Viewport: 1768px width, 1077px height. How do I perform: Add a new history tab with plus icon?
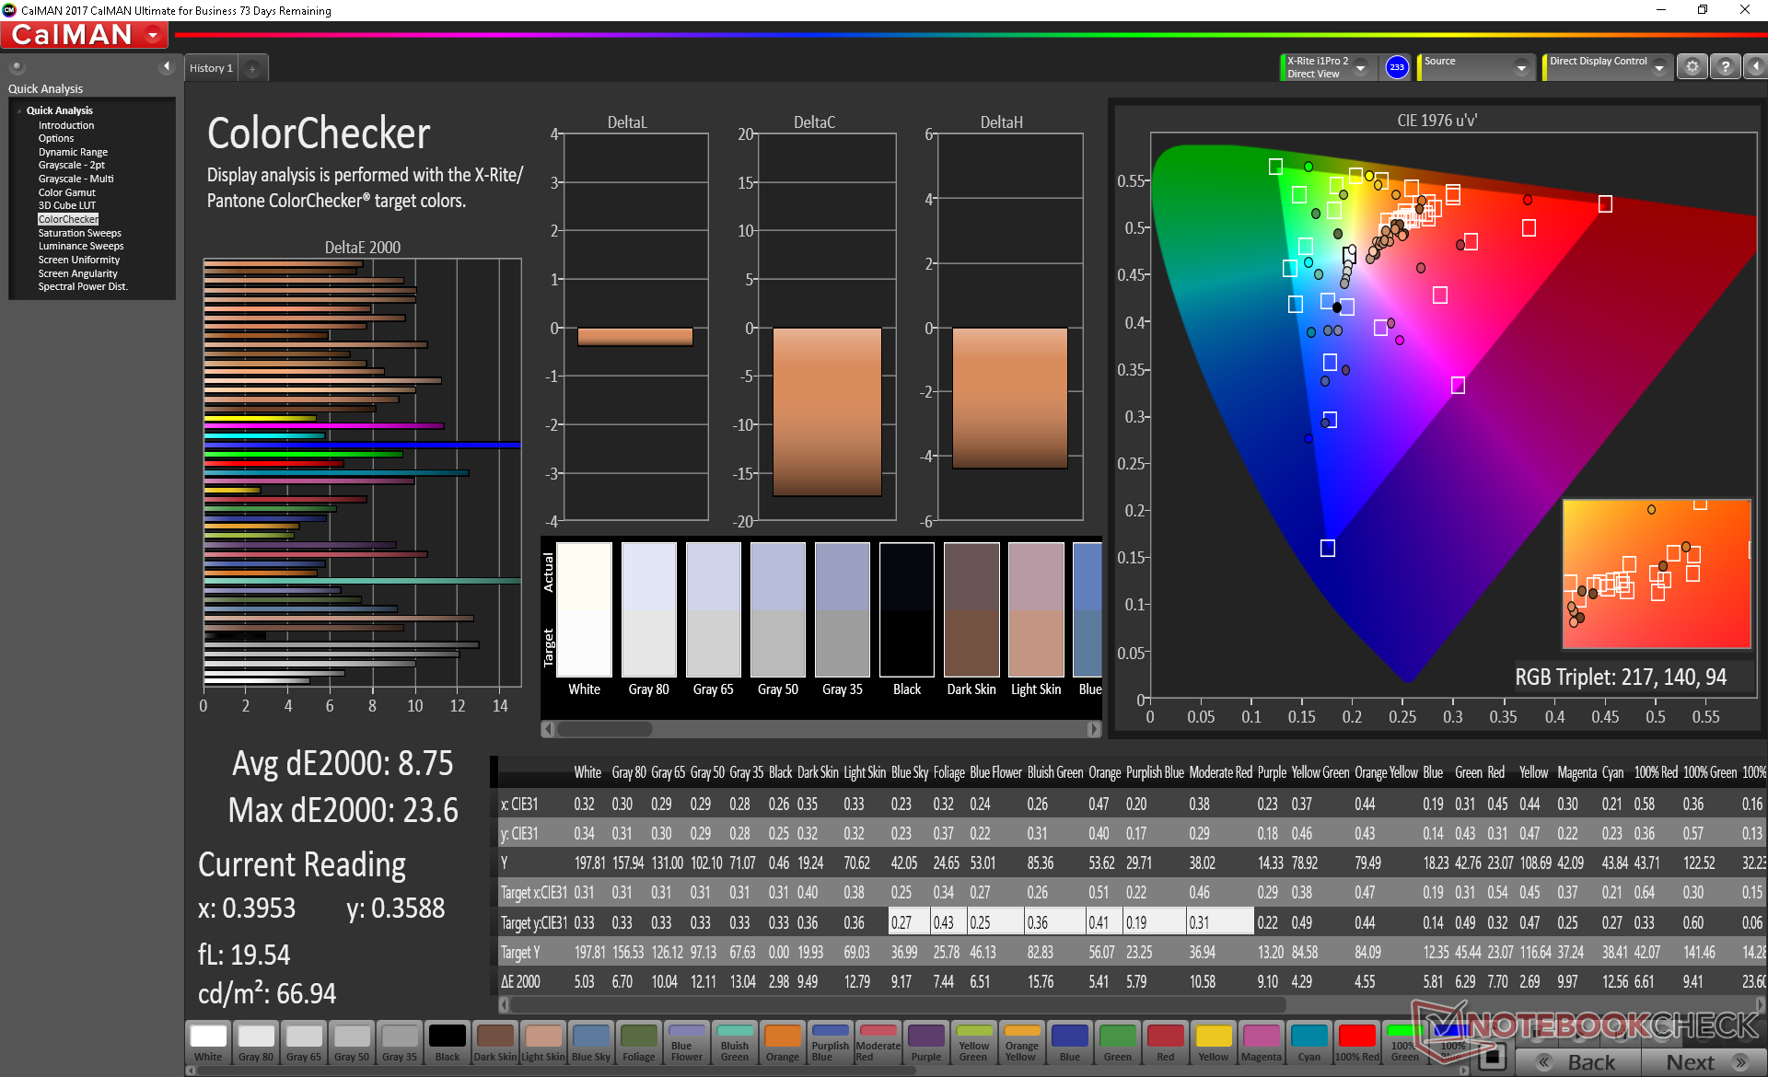point(252,68)
